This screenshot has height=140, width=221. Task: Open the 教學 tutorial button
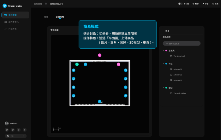pos(195,3)
